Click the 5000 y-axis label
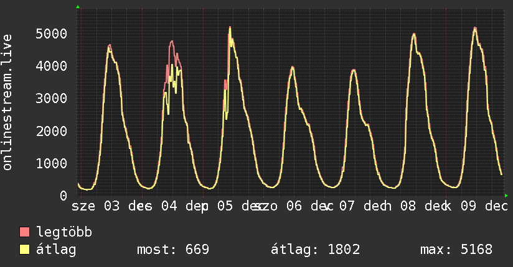 point(51,34)
